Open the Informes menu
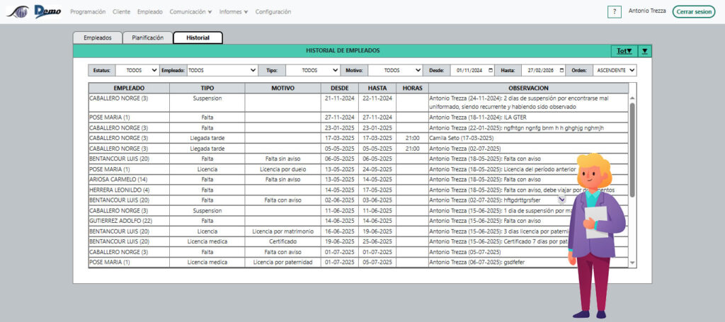This screenshot has width=725, height=322. 234,12
